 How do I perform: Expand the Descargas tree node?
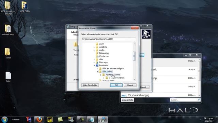[94, 63]
